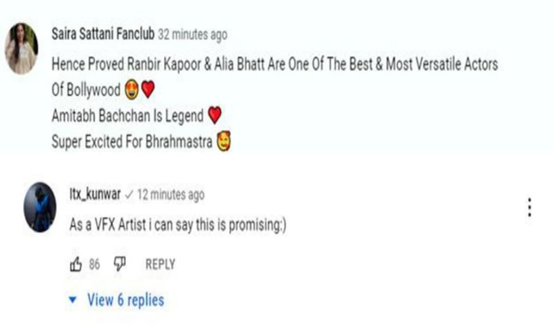Screen dimensions: 554x327
Task: Reply to Itx_kunwar's comment
Action: [160, 264]
